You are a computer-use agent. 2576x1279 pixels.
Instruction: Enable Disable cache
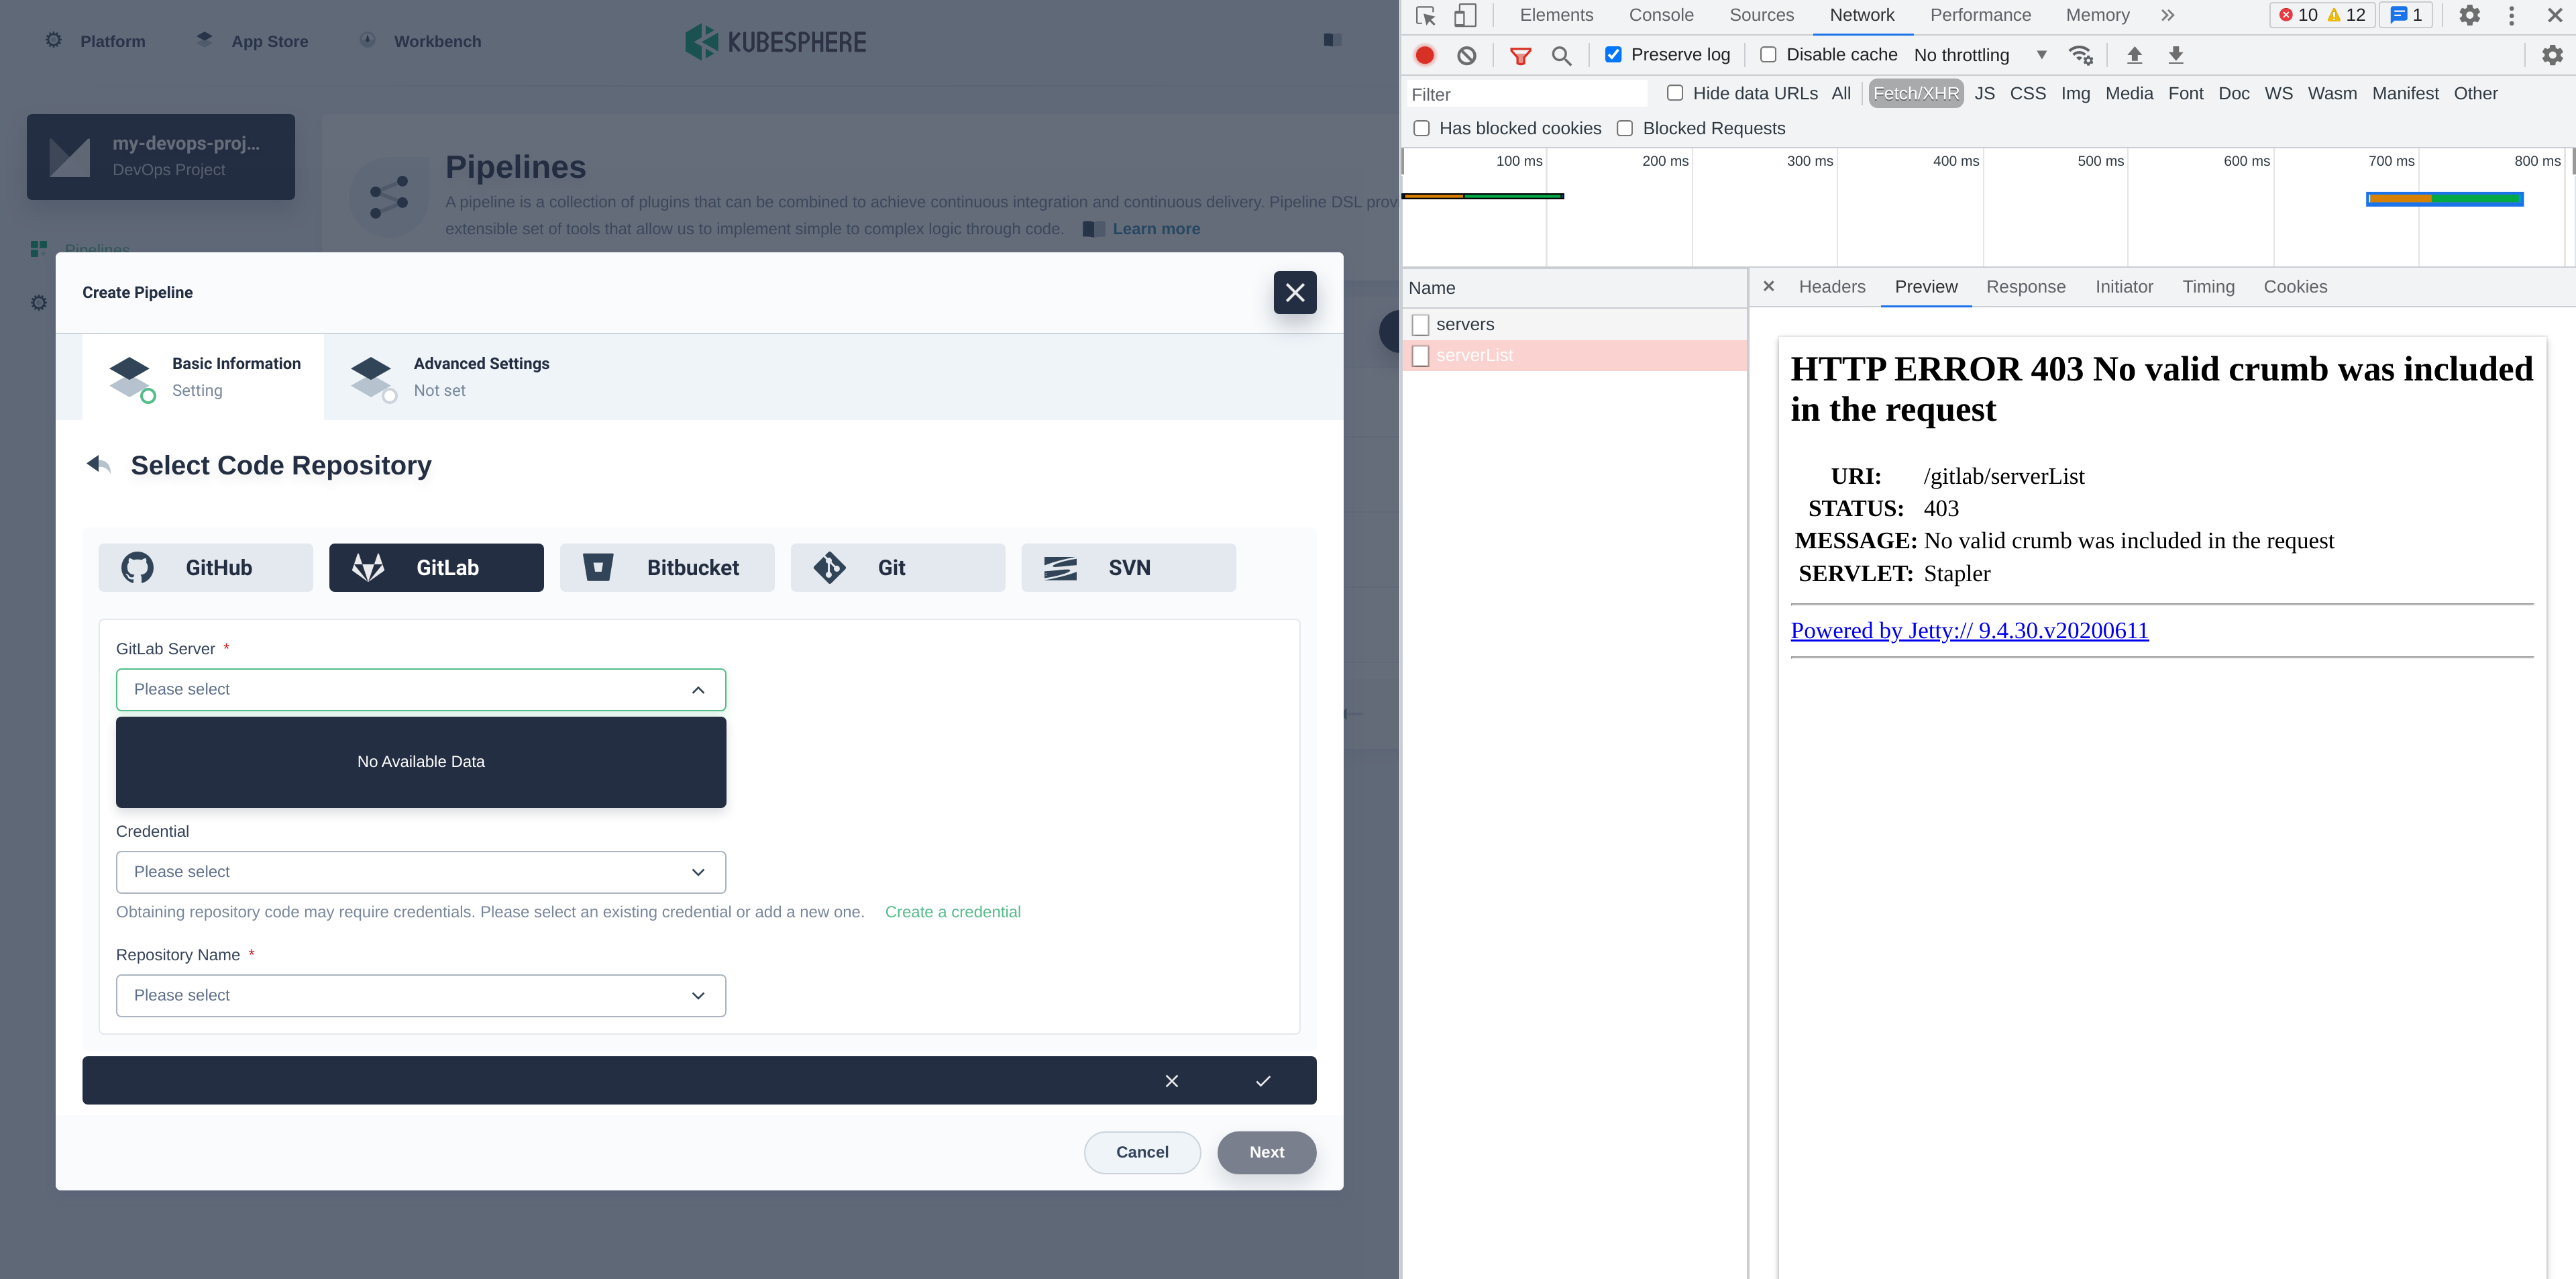coord(1768,54)
